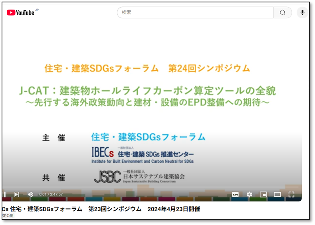Enter fullscreen mode

[x=291, y=194]
